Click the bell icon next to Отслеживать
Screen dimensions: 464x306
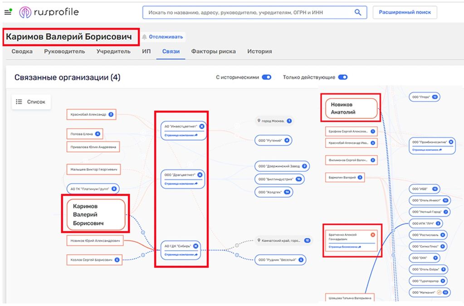[x=144, y=37]
